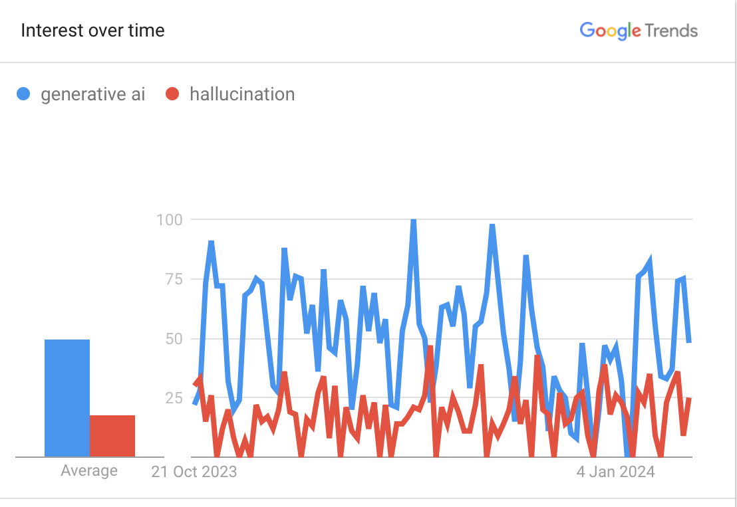Click the blue generative ai legend dot
The height and width of the screenshot is (507, 737).
[x=23, y=94]
